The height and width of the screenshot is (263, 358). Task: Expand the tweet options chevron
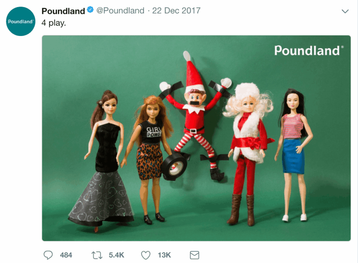pos(345,11)
